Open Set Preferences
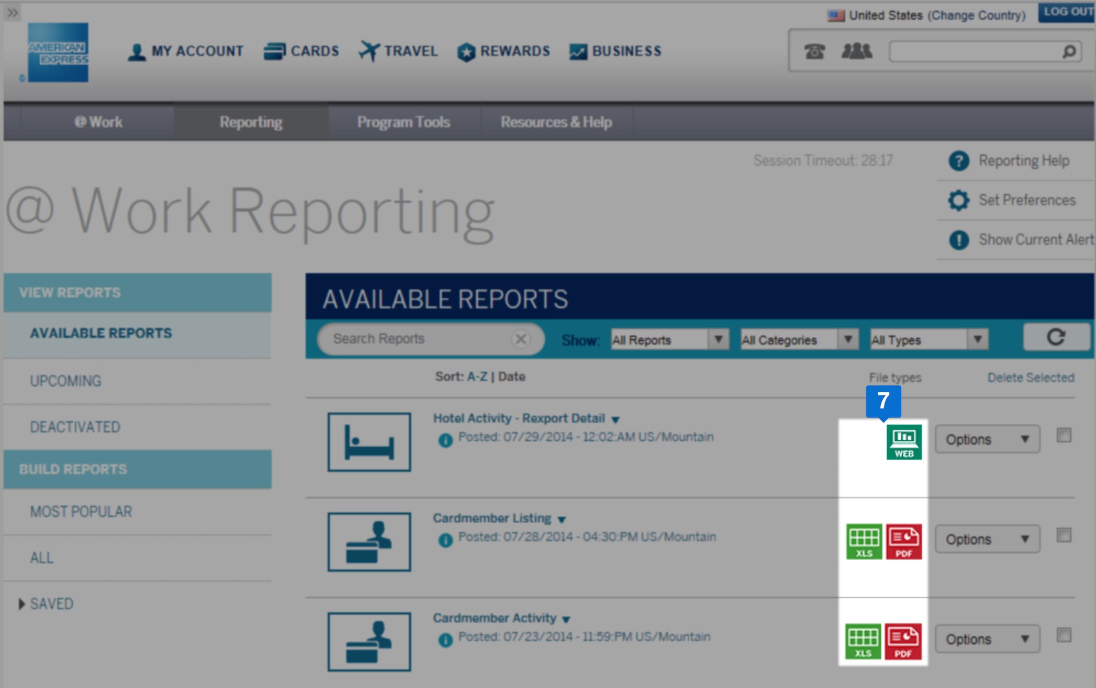The height and width of the screenshot is (688, 1096). click(x=1026, y=200)
